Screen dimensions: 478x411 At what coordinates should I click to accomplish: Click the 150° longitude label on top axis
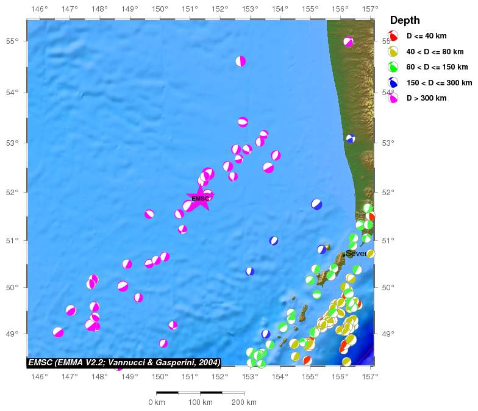[160, 9]
